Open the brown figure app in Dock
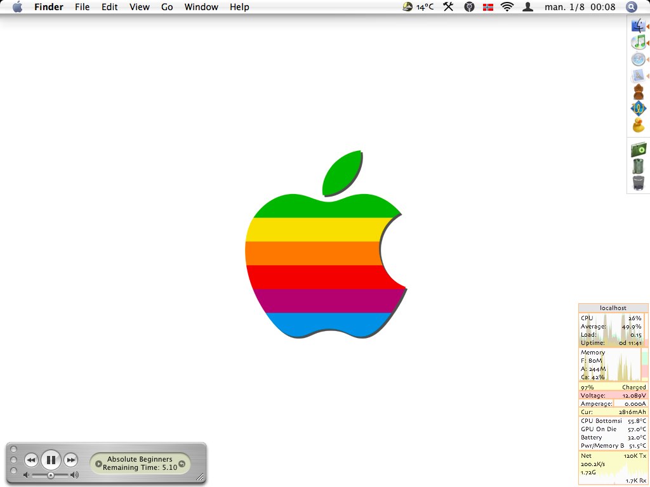650x487 pixels. coord(639,92)
